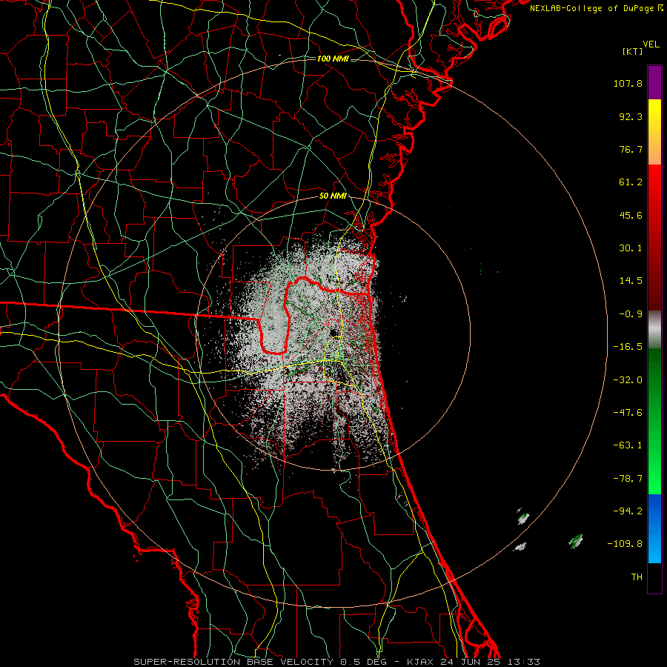The height and width of the screenshot is (667, 667).
Task: Click the TH legend label
Action: [x=637, y=577]
